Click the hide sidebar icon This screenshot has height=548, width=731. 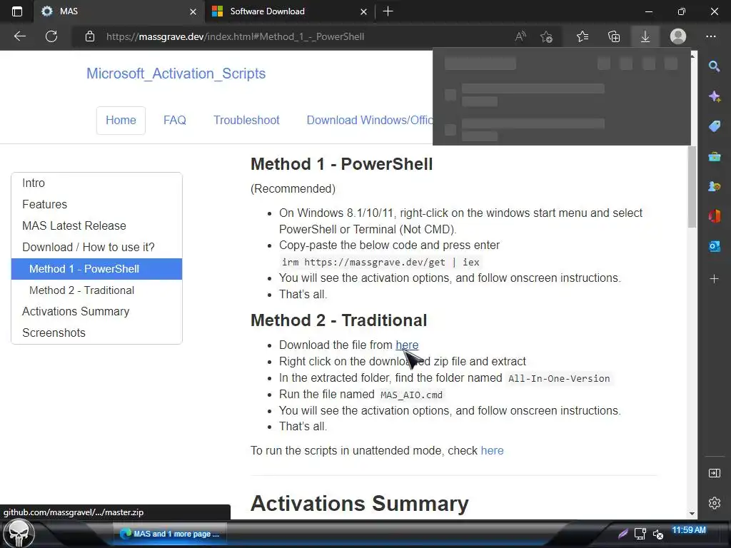(x=714, y=474)
